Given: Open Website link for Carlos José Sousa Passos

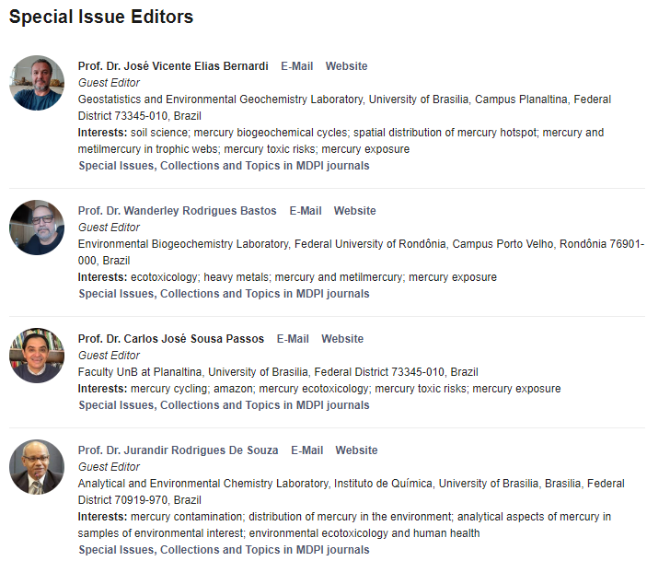Looking at the screenshot, I should pyautogui.click(x=342, y=339).
